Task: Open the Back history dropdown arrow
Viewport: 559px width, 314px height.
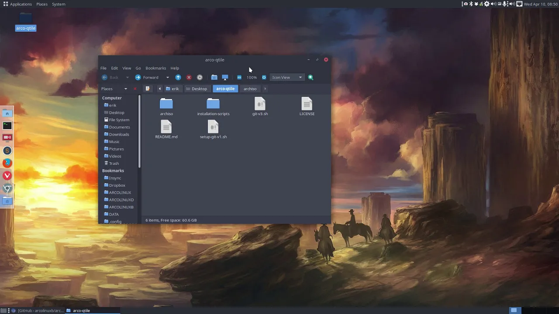Action: click(x=127, y=77)
